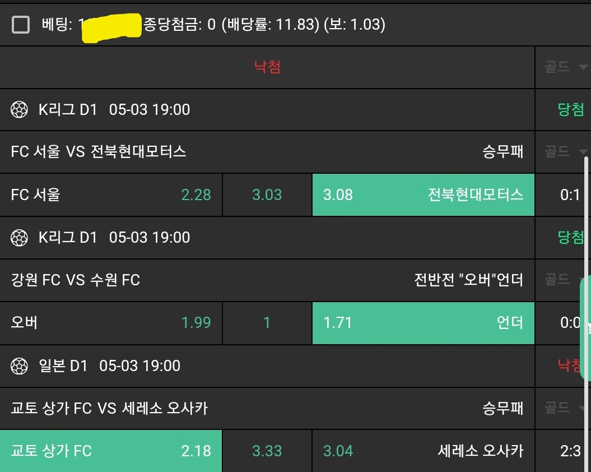Click the soccer ball icon above FC 서울 match
The image size is (591, 472).
tap(20, 110)
